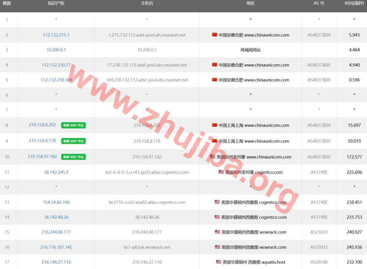The image size is (367, 269).
Task: Click the US flag in hop 10 row
Action: pos(213,157)
